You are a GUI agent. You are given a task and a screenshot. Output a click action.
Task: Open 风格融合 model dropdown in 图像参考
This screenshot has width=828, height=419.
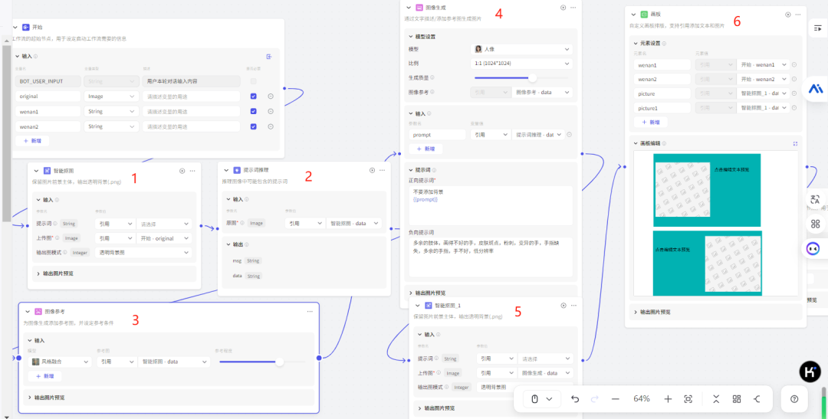[x=59, y=362]
